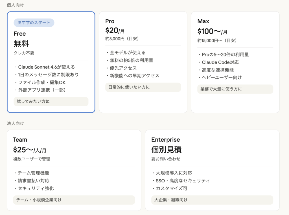This screenshot has width=289, height=215.
Task: Click the 個別見積 Enterprise pricing text
Action: (166, 150)
